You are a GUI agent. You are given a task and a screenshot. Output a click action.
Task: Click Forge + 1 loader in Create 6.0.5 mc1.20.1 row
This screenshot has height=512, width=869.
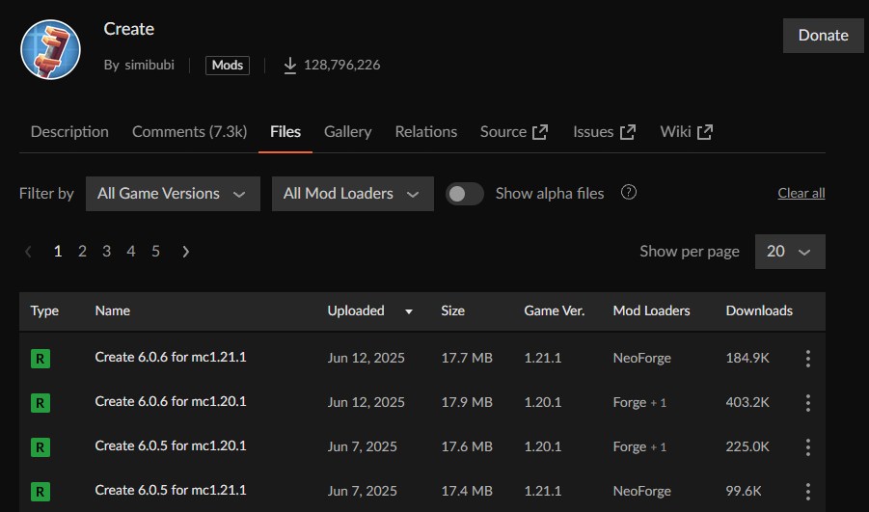[x=639, y=447]
